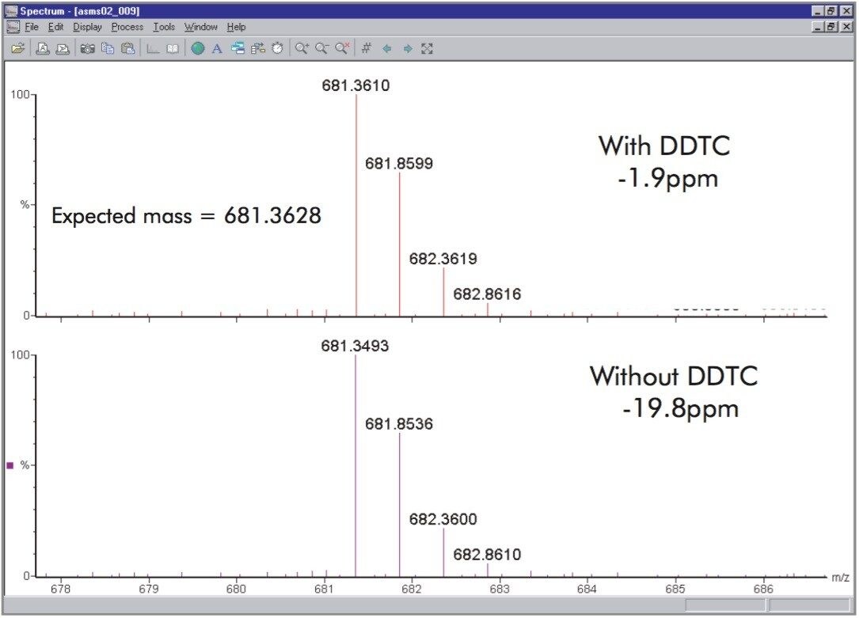Image resolution: width=859 pixels, height=618 pixels.
Task: Select the letter A text annotation tool
Action: coord(217,49)
